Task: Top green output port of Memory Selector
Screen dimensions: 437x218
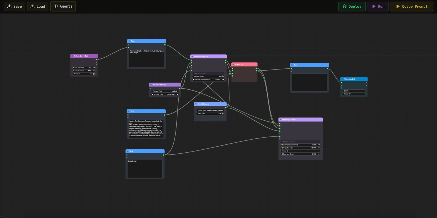Action: pos(225,60)
